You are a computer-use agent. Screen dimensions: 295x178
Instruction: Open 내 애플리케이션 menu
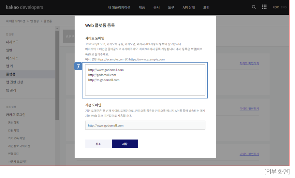pyautogui.click(x=119, y=7)
